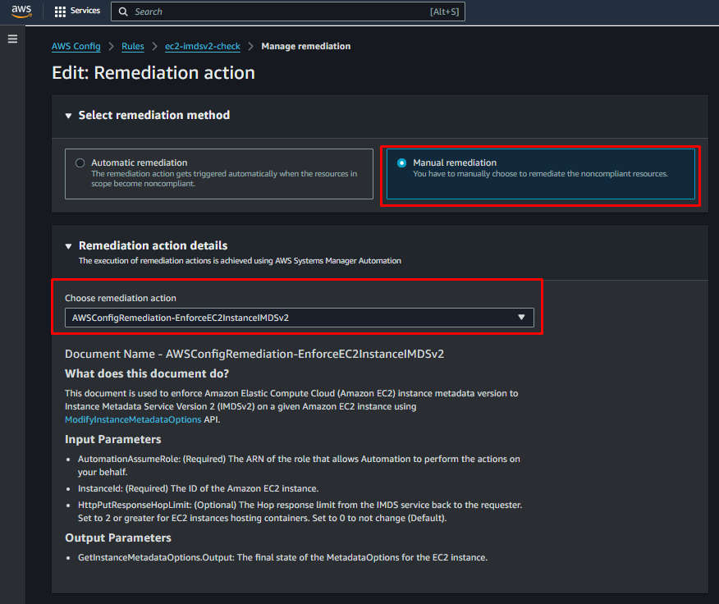
Task: Open the Services grid menu
Action: click(x=60, y=11)
